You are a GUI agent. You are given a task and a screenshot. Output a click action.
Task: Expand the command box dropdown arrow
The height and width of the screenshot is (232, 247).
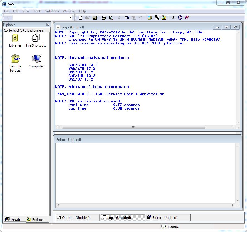point(70,18)
